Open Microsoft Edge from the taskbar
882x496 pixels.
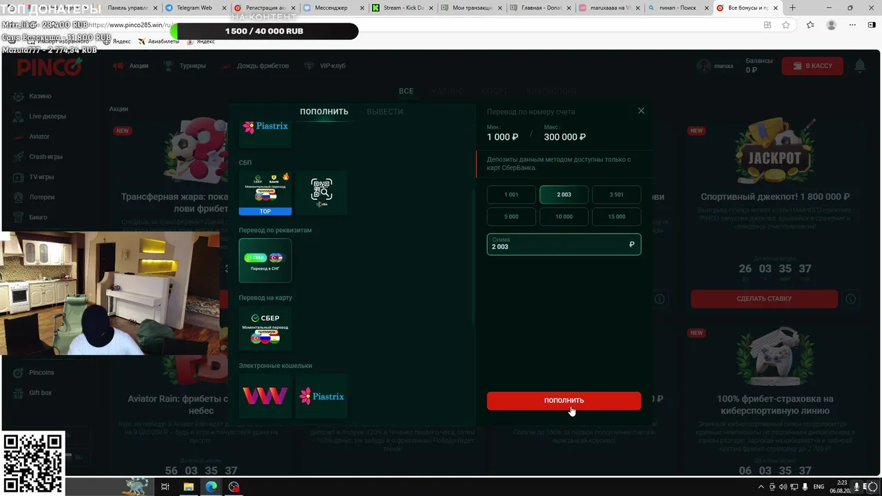tap(211, 487)
